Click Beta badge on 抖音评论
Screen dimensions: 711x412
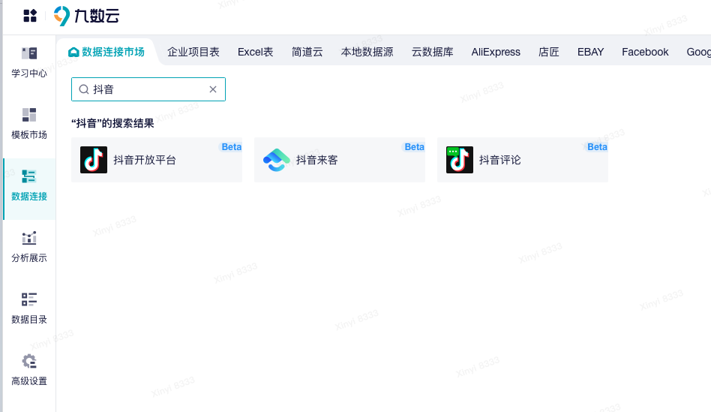coord(597,147)
